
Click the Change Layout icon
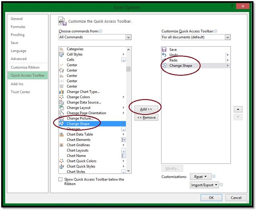pos(62,108)
